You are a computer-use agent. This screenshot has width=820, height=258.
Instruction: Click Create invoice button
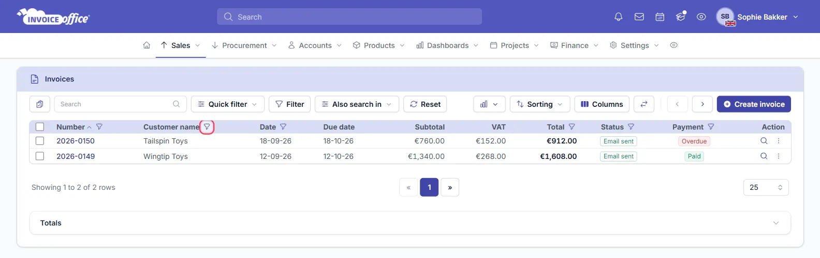pyautogui.click(x=754, y=104)
